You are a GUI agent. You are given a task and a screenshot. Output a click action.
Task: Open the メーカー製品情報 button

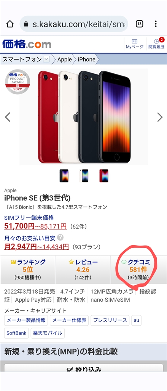coord(26,320)
